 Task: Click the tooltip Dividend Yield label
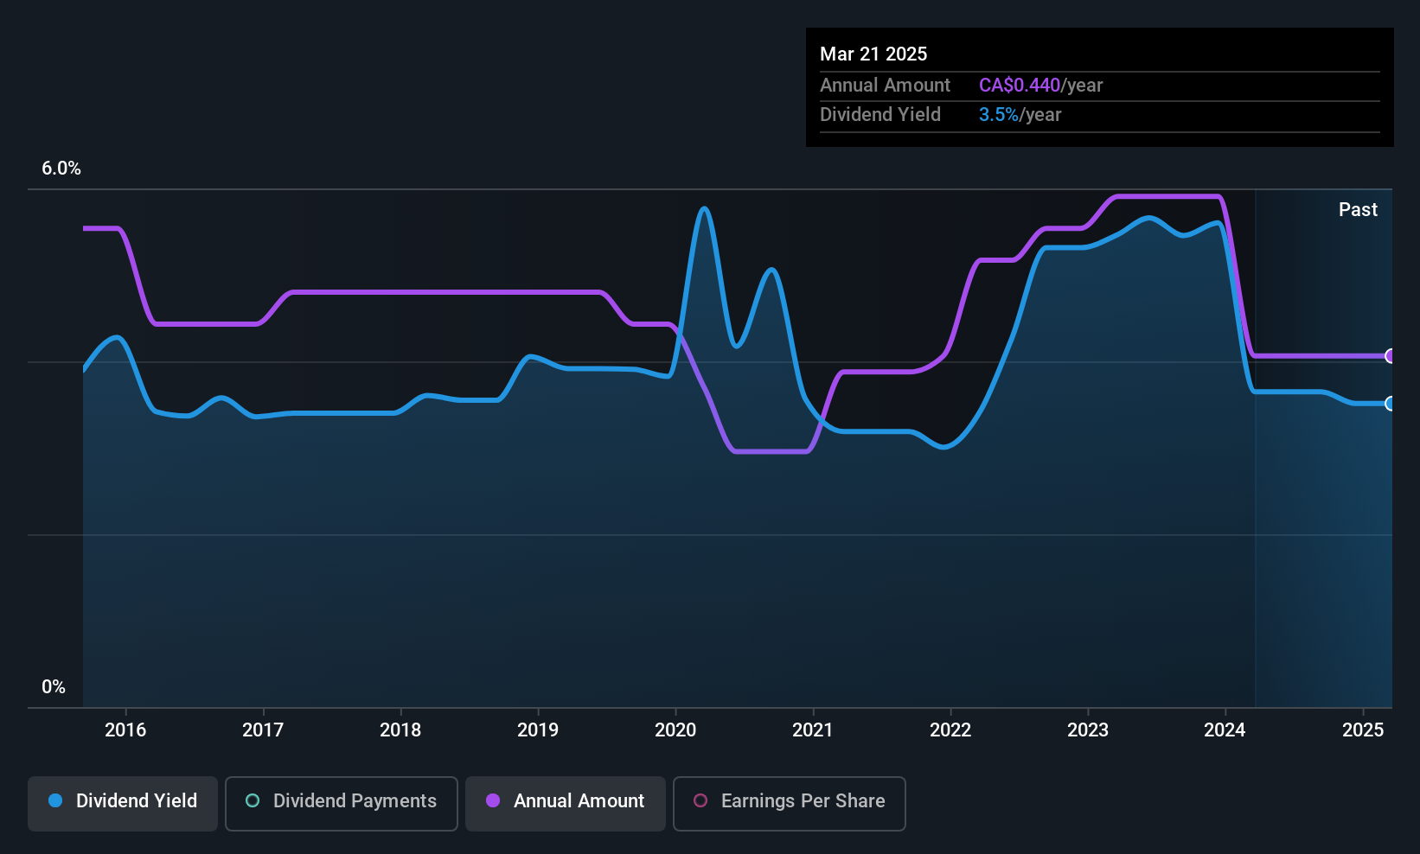point(880,115)
